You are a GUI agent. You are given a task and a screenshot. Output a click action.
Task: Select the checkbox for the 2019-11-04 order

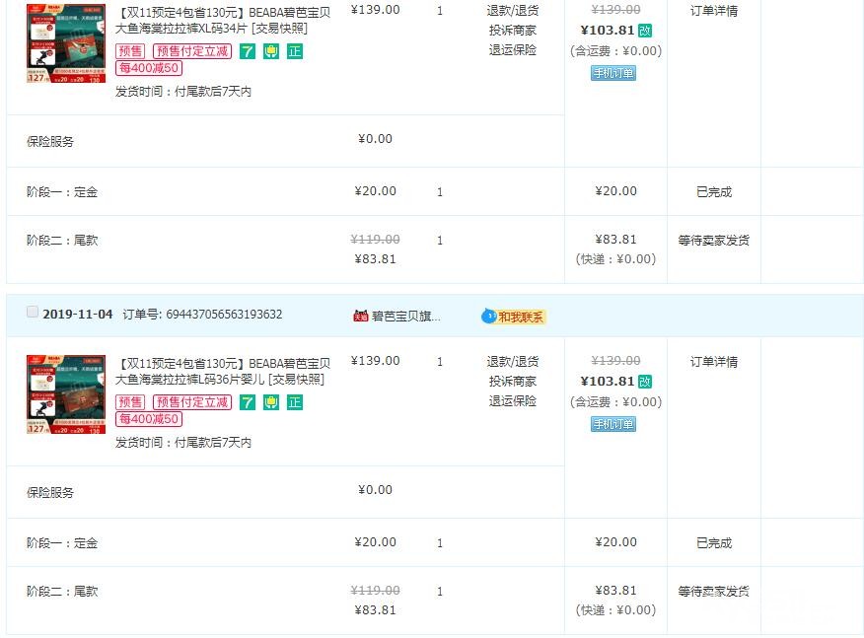click(33, 313)
